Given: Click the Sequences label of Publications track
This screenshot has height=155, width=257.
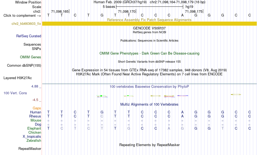Looking at the screenshot, I should tap(32, 45).
